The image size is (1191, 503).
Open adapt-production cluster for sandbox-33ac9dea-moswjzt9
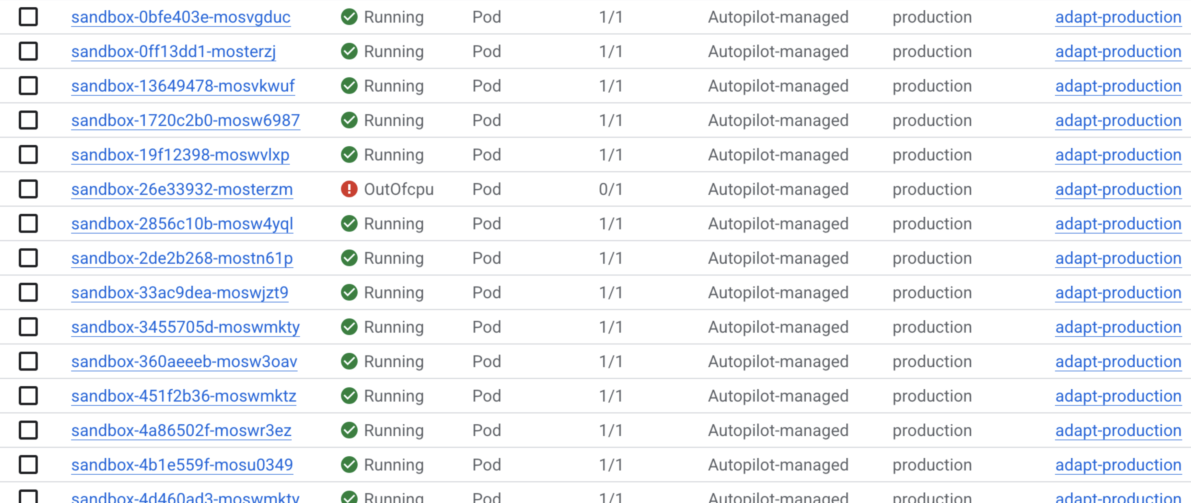1118,292
